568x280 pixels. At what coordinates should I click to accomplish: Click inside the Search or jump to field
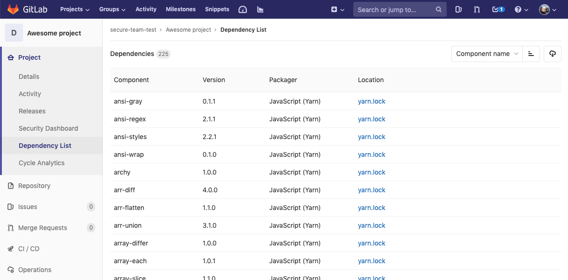tap(394, 9)
